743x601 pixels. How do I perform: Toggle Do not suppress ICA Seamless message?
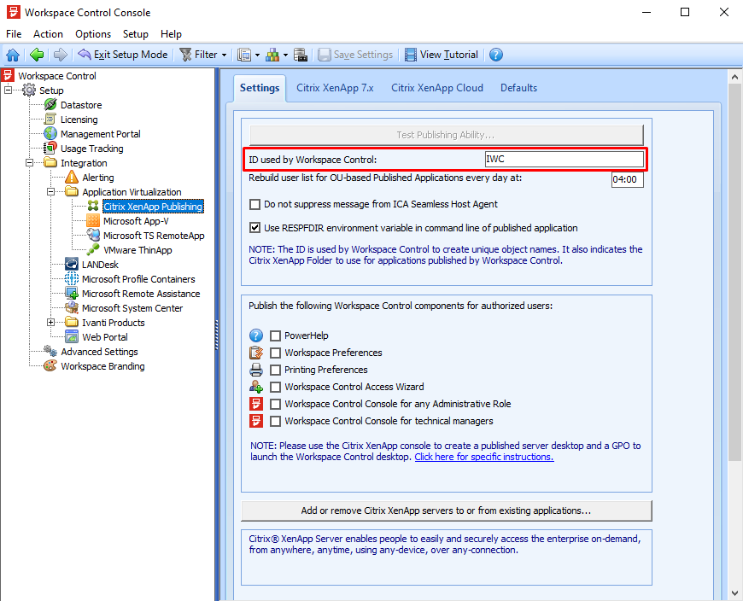click(x=255, y=204)
